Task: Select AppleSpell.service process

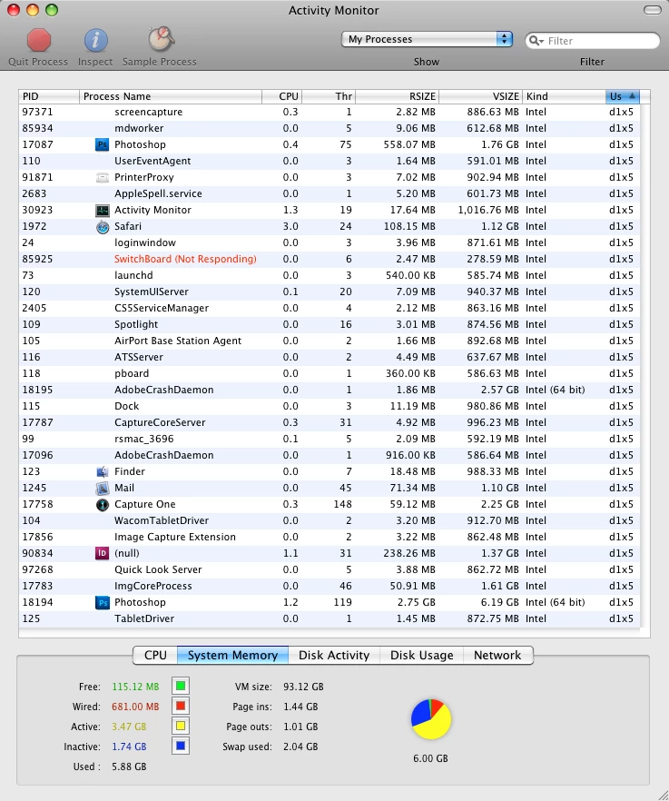Action: coord(330,193)
